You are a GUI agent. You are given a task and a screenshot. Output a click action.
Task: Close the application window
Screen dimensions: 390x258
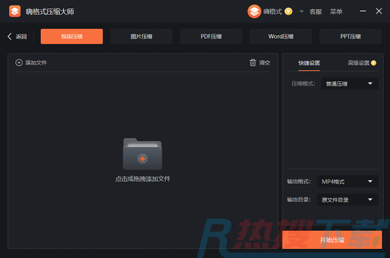tap(379, 11)
